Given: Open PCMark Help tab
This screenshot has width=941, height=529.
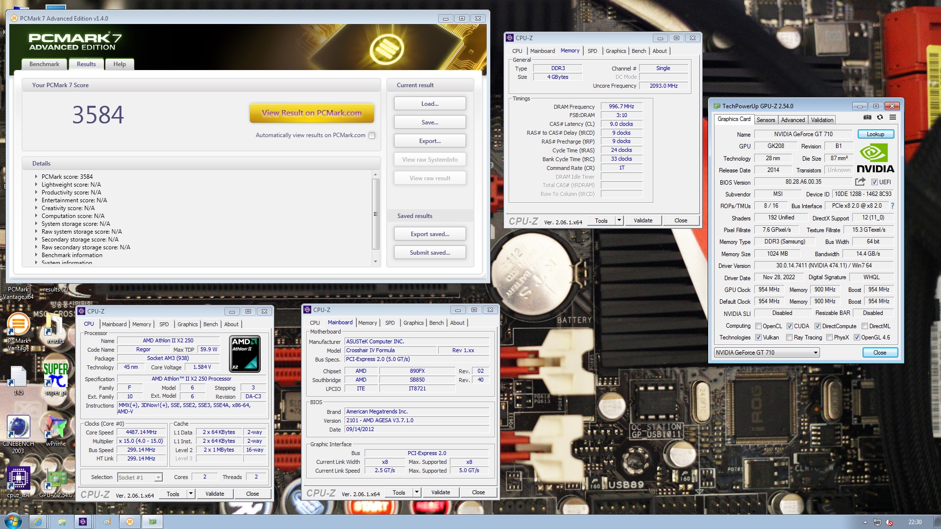Looking at the screenshot, I should pos(120,64).
